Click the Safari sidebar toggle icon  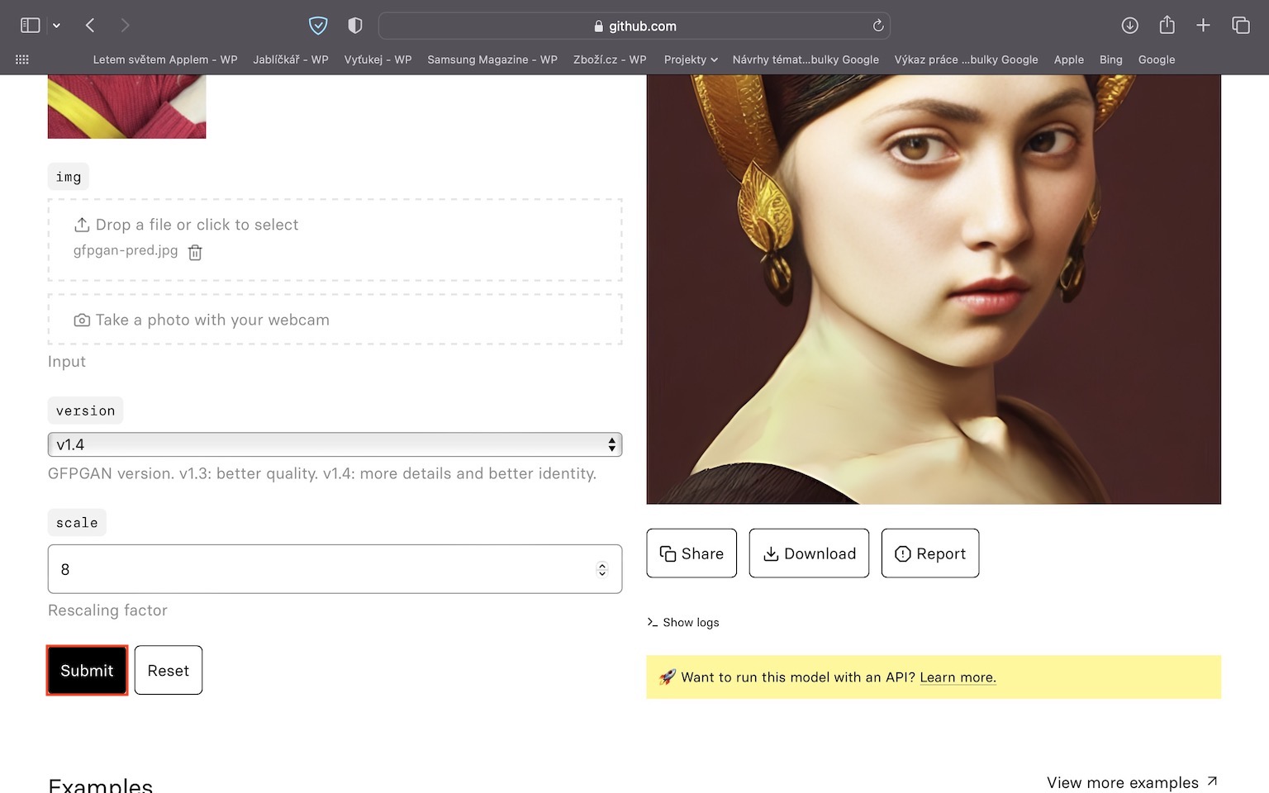pyautogui.click(x=31, y=26)
